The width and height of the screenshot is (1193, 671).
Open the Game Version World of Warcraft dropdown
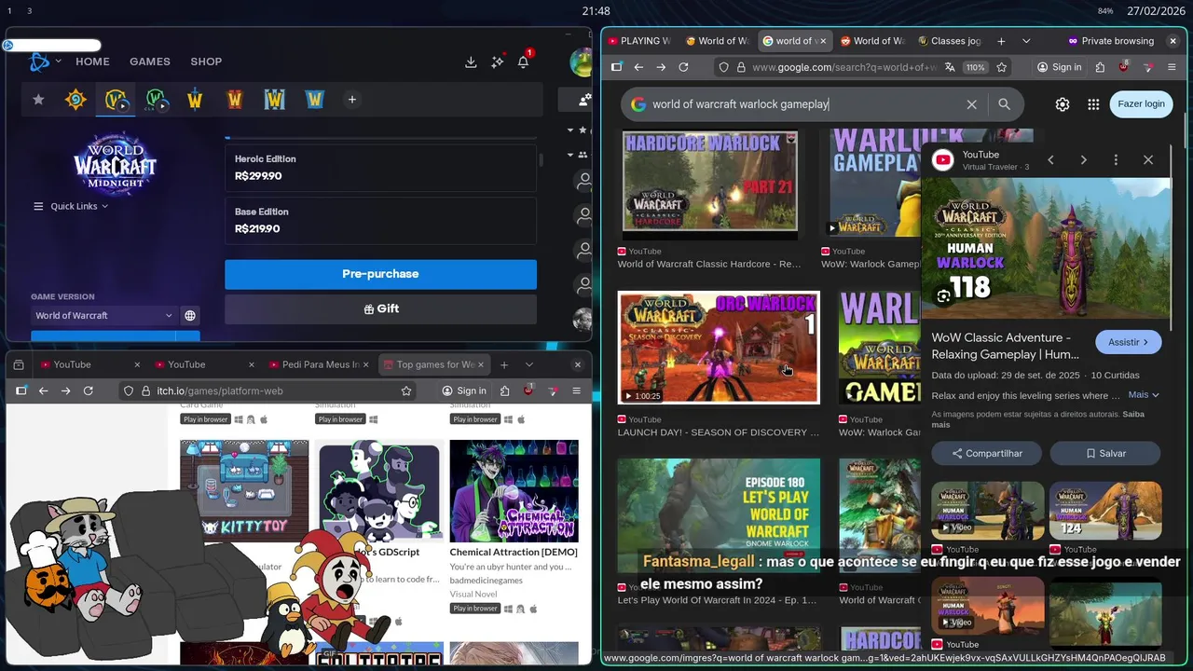pyautogui.click(x=104, y=316)
